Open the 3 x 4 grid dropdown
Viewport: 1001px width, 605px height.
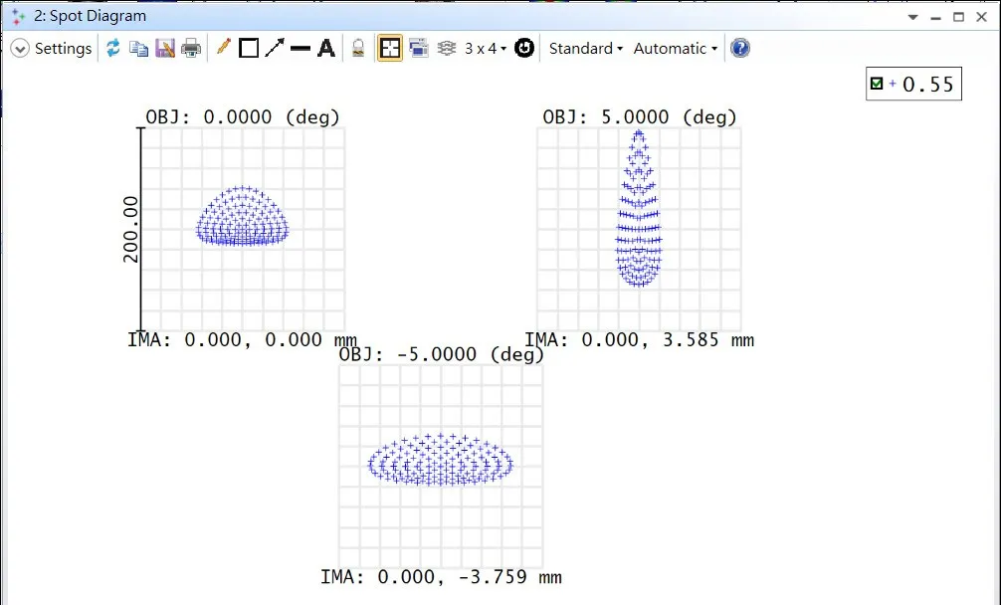[486, 48]
